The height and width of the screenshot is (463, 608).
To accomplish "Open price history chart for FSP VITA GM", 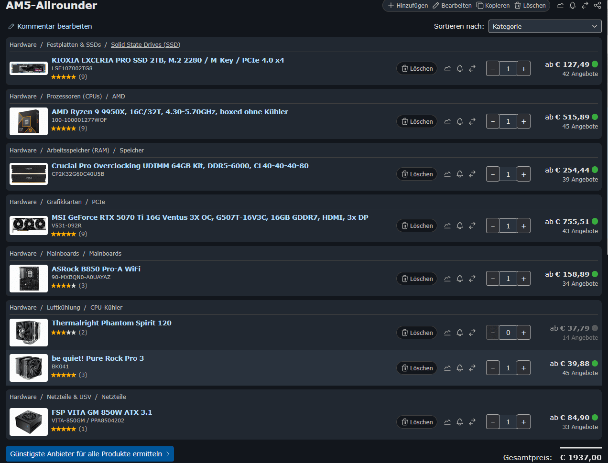I will [447, 422].
